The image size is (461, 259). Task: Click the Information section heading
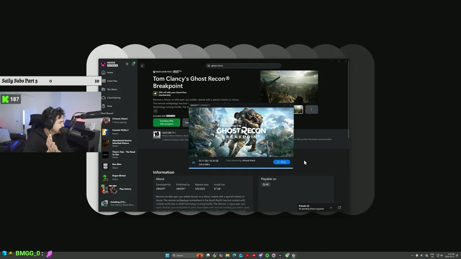click(x=164, y=172)
